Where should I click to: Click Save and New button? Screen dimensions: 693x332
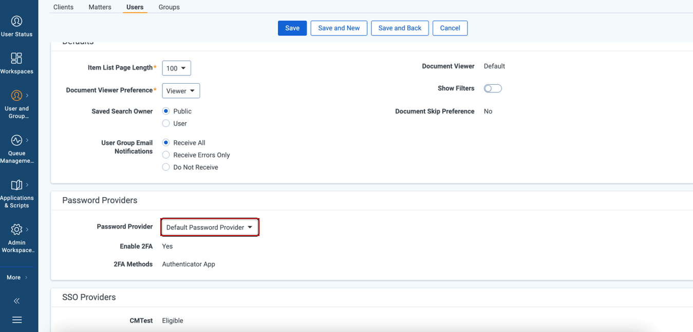(339, 28)
